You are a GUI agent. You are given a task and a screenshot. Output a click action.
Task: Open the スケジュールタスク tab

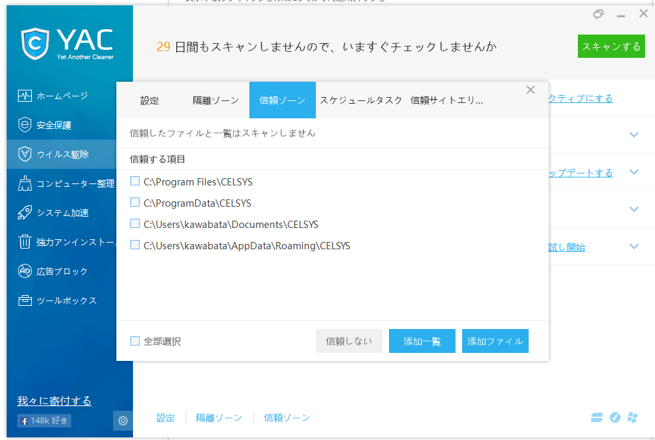361,100
